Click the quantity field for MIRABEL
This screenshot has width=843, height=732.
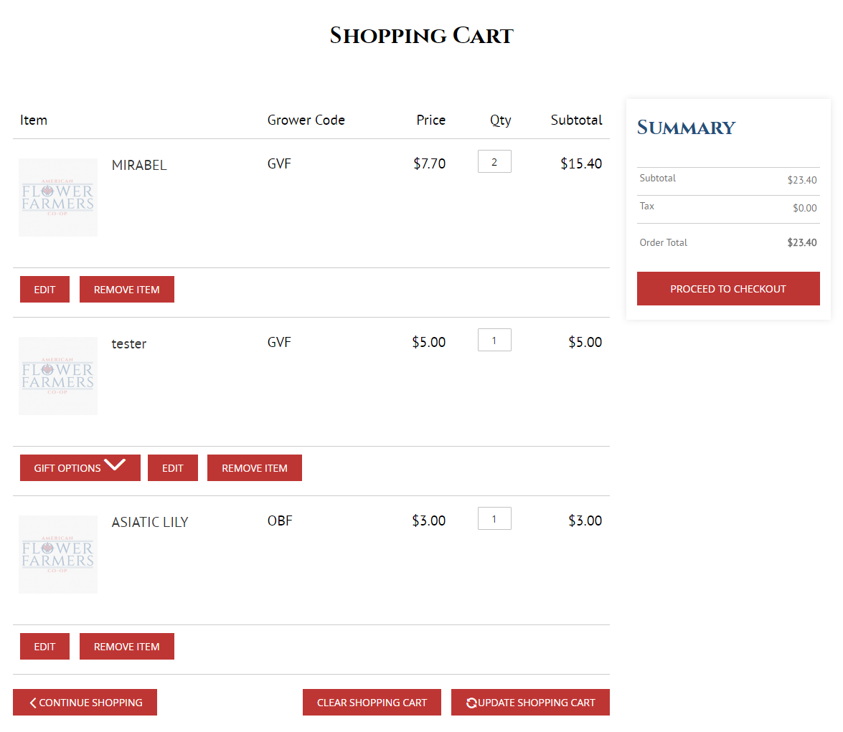[494, 162]
